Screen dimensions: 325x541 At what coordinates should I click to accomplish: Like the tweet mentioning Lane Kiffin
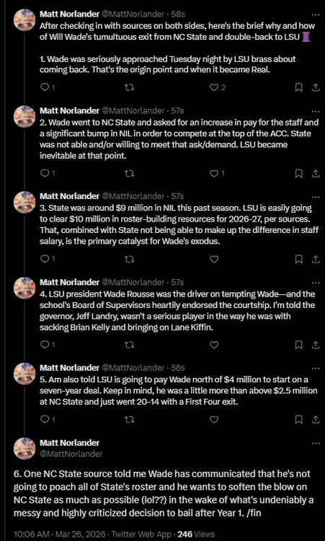(x=214, y=345)
